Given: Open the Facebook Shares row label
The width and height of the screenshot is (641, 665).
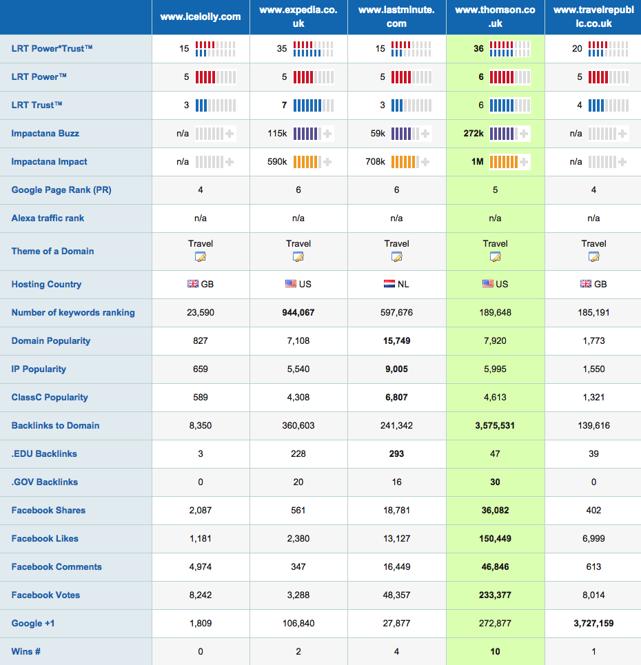Looking at the screenshot, I should coord(48,510).
